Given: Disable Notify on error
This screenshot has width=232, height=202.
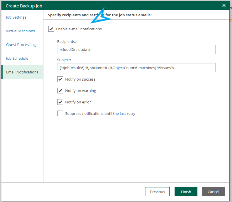Looking at the screenshot, I should pos(60,102).
